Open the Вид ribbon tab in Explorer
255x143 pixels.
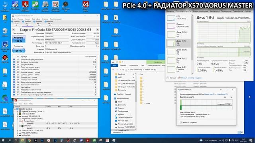pyautogui.click(x=143, y=65)
